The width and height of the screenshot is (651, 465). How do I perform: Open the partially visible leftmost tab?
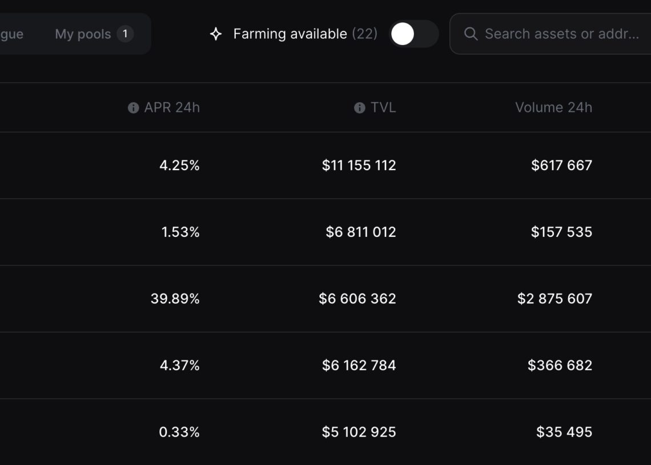[13, 34]
